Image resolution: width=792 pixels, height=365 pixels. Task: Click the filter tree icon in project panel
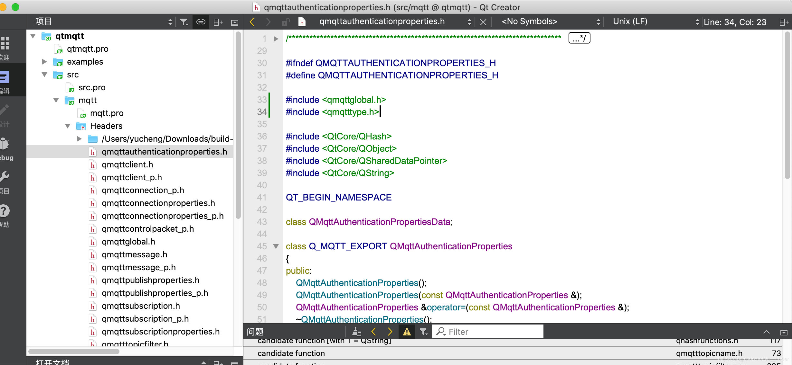(184, 22)
